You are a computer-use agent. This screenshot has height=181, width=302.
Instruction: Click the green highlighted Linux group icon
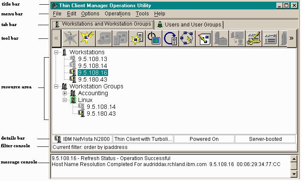73,100
